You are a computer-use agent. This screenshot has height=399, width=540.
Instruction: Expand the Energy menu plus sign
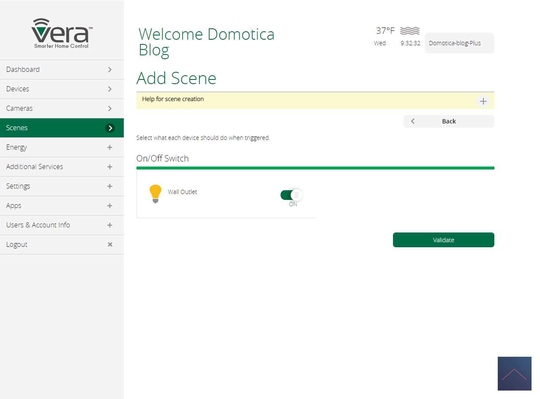[x=110, y=148]
